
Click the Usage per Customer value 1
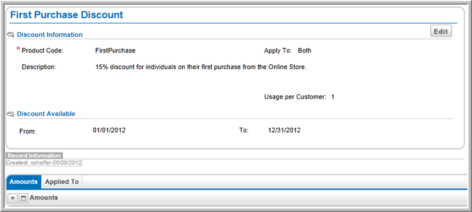(333, 97)
